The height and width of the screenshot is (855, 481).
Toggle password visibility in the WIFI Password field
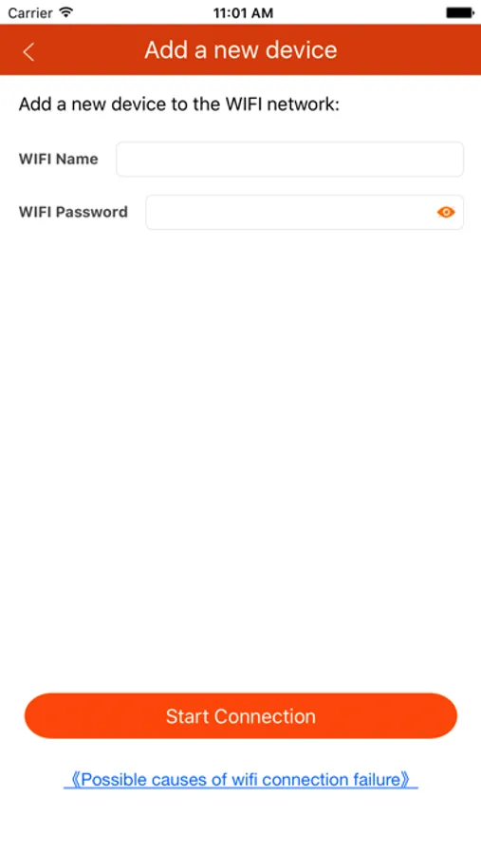(446, 213)
